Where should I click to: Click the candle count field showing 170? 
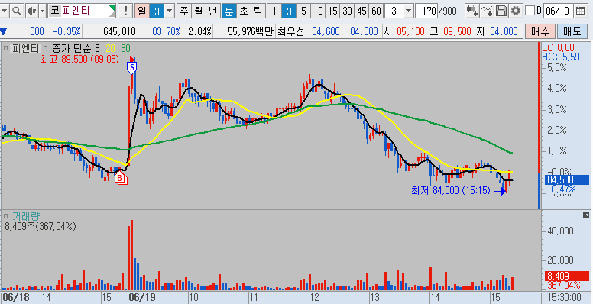pos(426,11)
